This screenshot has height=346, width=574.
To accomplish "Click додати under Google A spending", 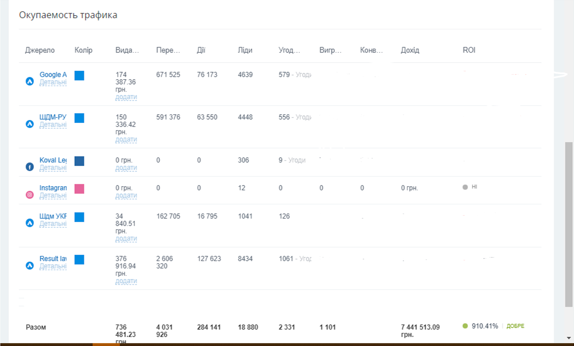I will tap(126, 97).
